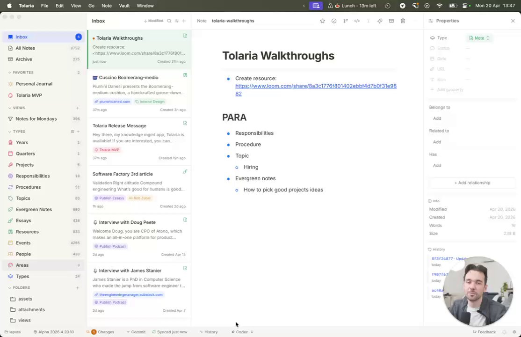Add a Belongs to relation
Screen dimensions: 521x337
coord(437,118)
